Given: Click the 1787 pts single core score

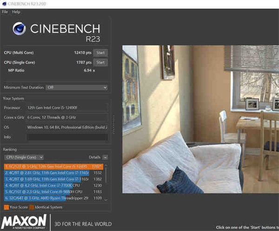Looking at the screenshot, I should (84, 62).
